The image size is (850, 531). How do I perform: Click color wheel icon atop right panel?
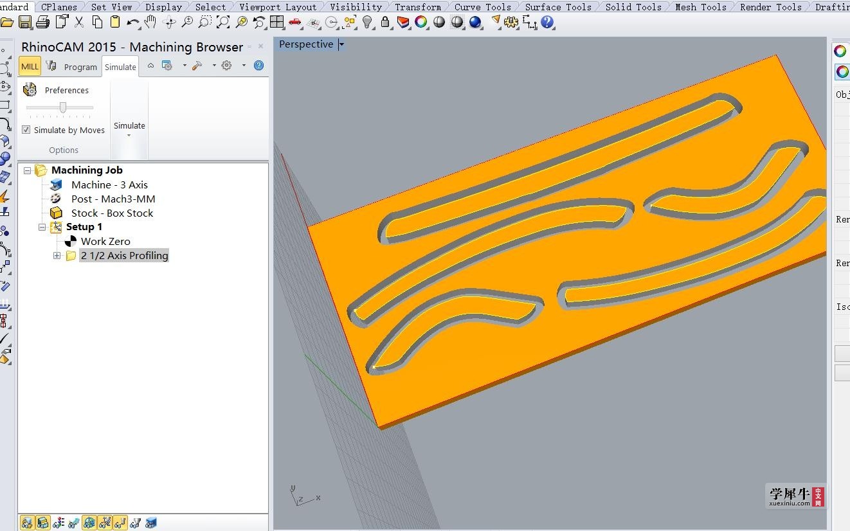(x=840, y=51)
